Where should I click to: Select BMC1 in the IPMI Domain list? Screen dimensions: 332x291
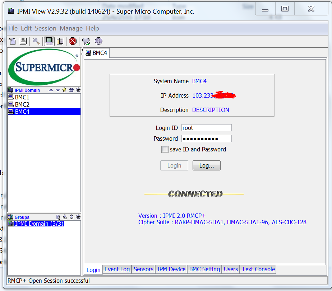[x=44, y=97]
